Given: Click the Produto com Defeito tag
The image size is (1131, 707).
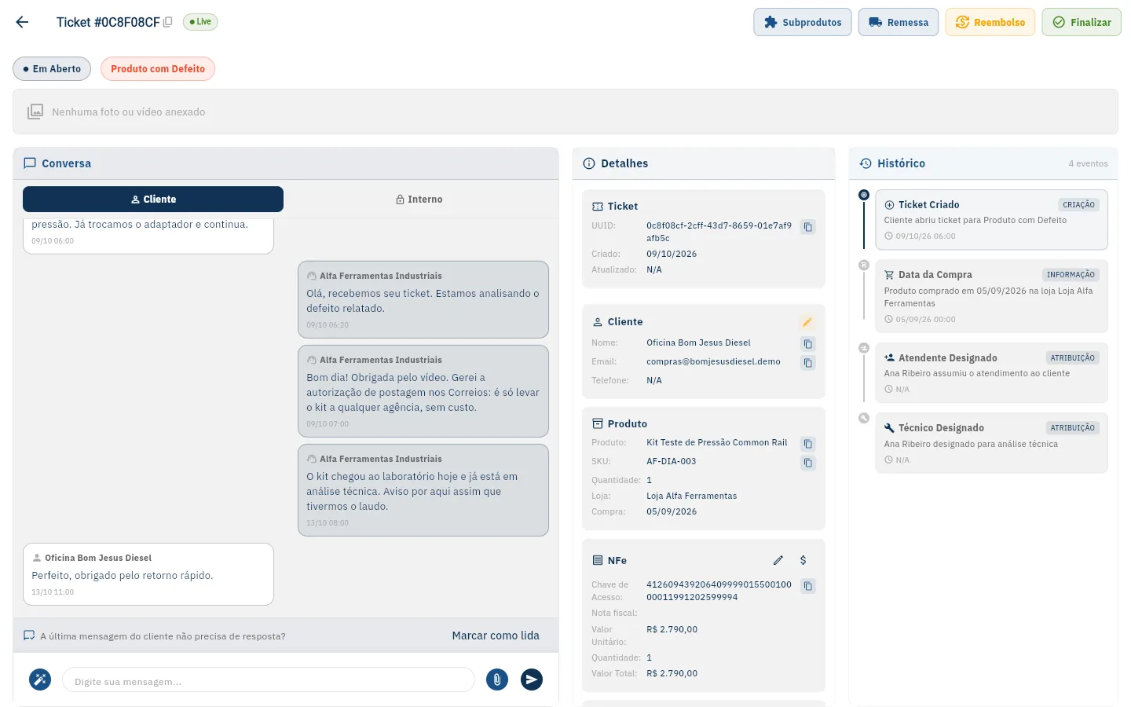Looking at the screenshot, I should [158, 69].
